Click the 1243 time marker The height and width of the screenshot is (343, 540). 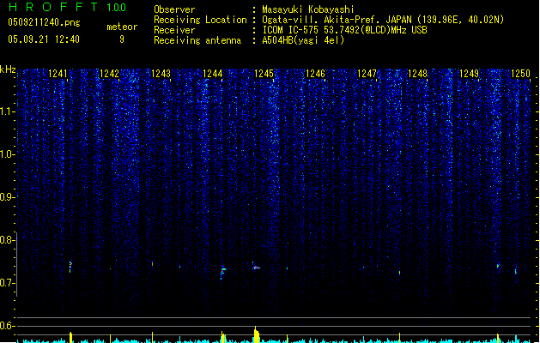tap(161, 73)
